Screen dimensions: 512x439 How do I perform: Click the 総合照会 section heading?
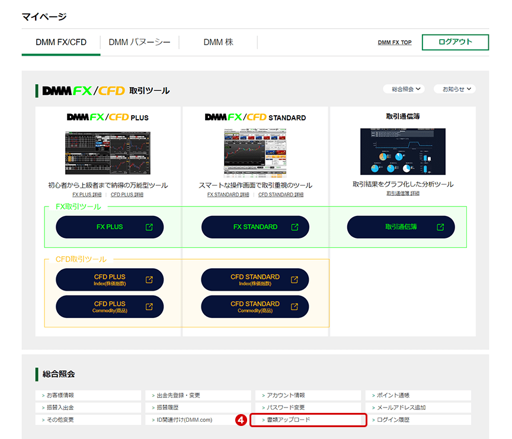(x=59, y=374)
